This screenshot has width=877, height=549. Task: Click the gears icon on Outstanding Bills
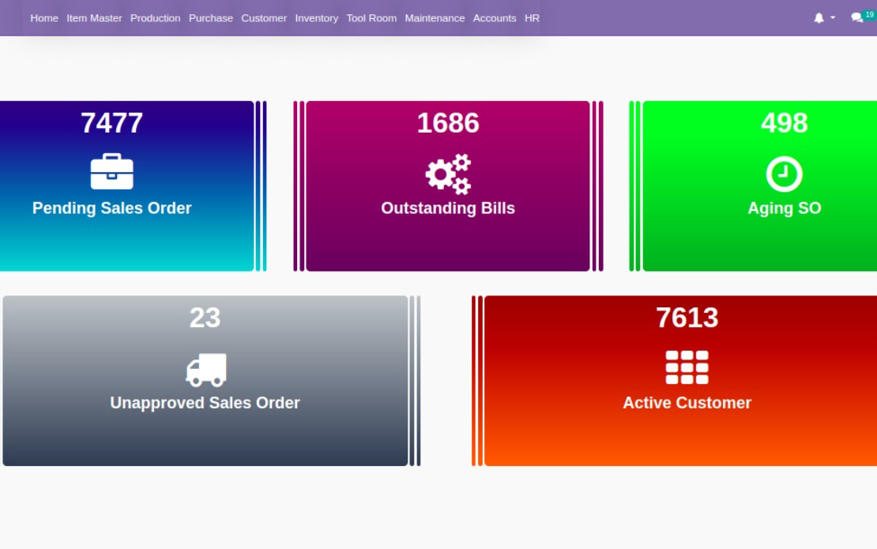[x=448, y=174]
